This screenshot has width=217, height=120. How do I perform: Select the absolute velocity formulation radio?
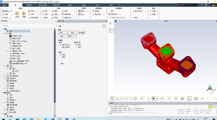pos(76,45)
